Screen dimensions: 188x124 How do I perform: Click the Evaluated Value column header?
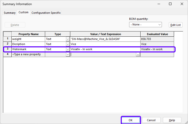coord(157,34)
